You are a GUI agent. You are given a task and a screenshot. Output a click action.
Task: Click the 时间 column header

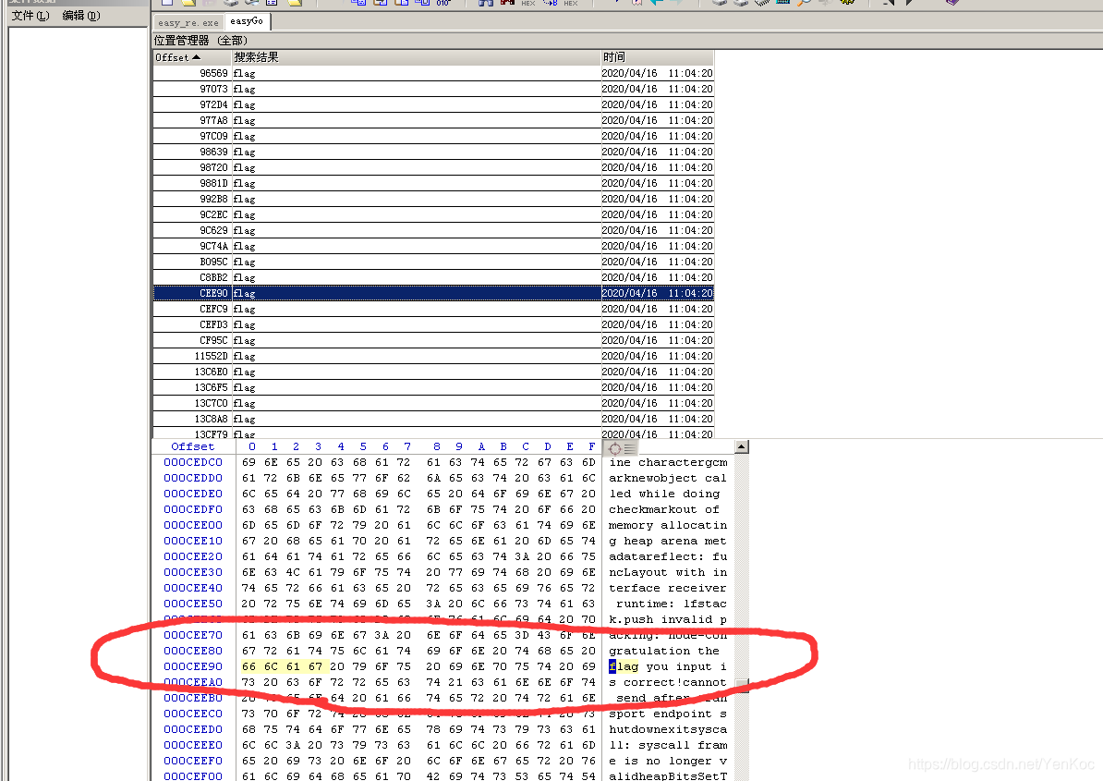657,57
